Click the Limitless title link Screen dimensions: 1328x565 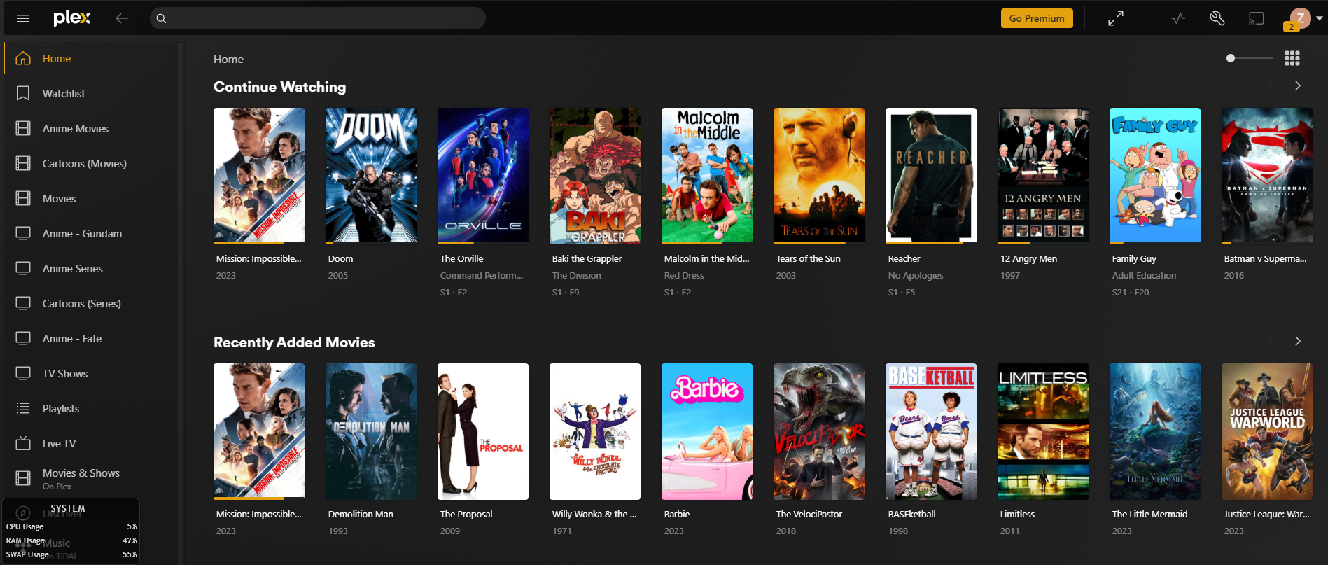(1017, 515)
